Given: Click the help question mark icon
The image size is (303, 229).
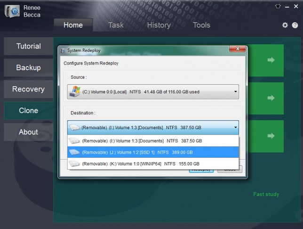Looking at the screenshot, I should tap(295, 25).
